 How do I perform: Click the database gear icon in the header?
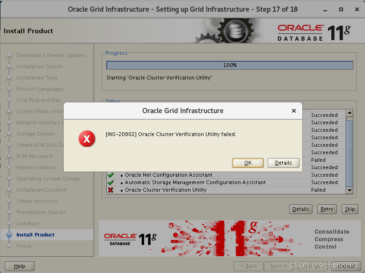tap(235, 31)
